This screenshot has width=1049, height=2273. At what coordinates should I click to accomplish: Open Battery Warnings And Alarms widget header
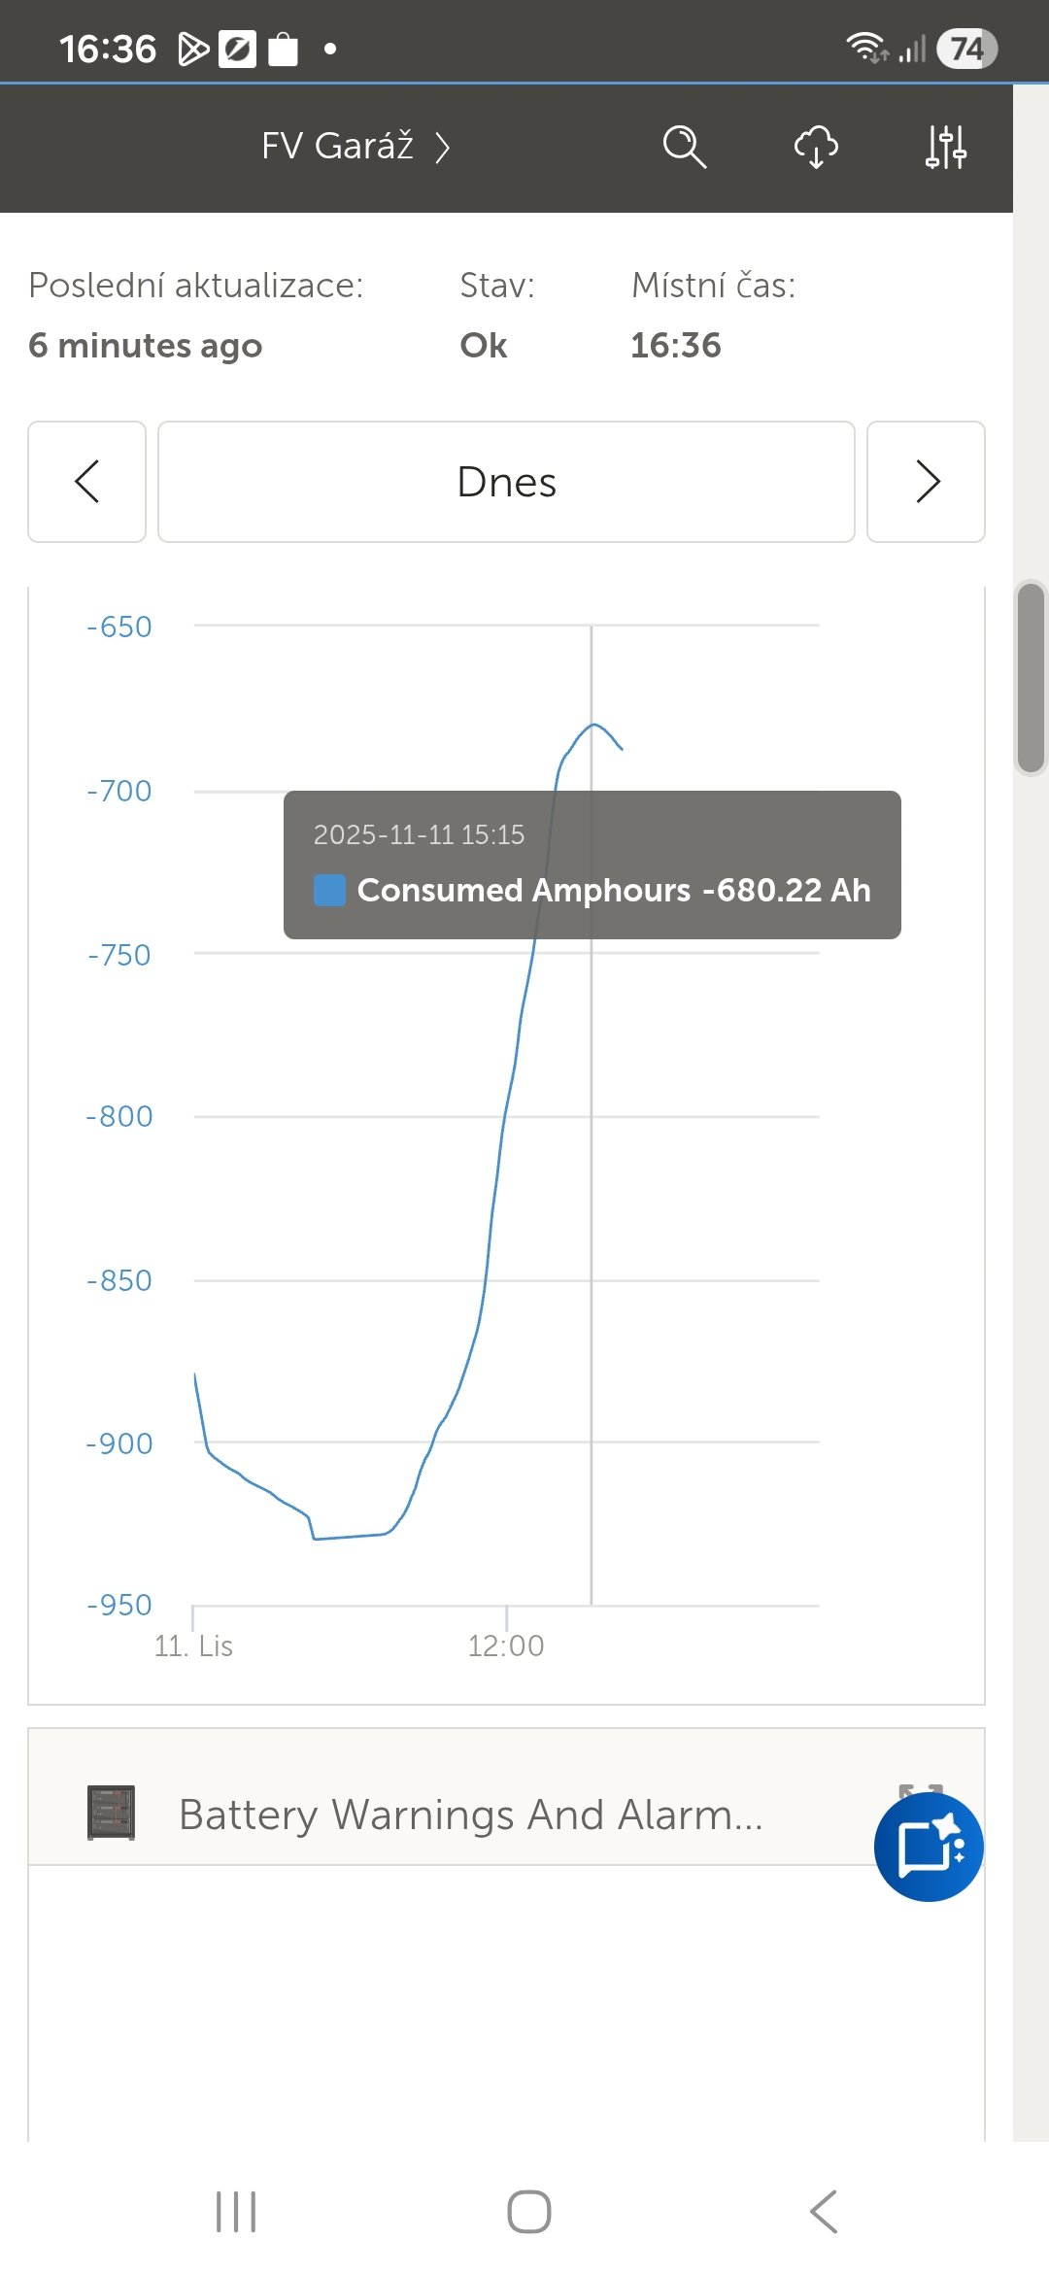click(471, 1815)
